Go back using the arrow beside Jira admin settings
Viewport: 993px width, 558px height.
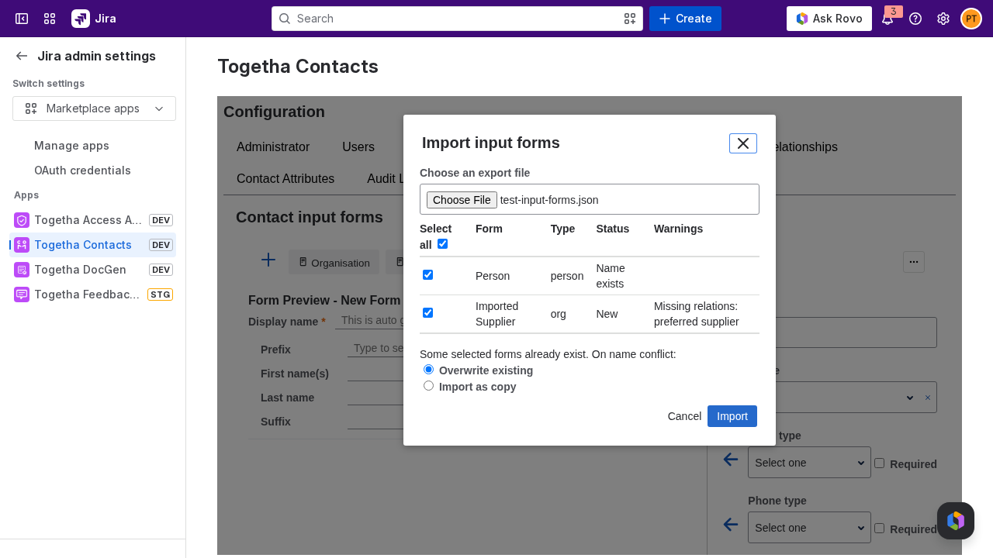pos(22,56)
